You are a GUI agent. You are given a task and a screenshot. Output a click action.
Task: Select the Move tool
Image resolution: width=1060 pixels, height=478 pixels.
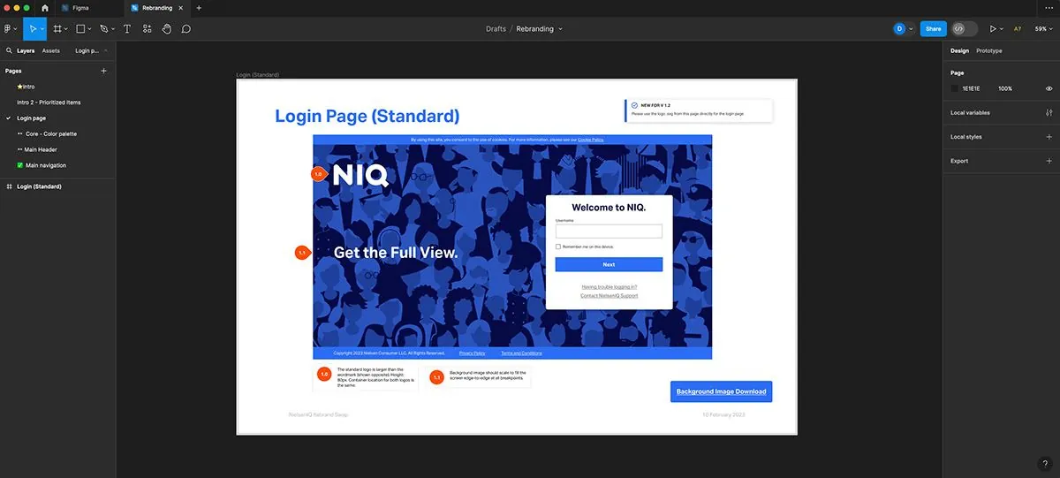[33, 28]
